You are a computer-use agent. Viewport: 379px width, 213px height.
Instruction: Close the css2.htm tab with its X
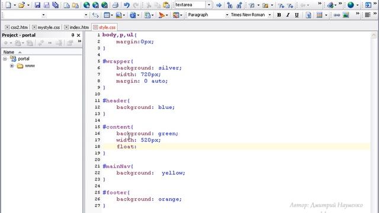point(7,27)
